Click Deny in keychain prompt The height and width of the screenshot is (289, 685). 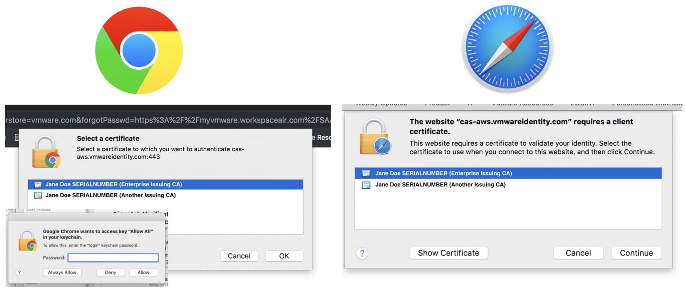[x=110, y=272]
